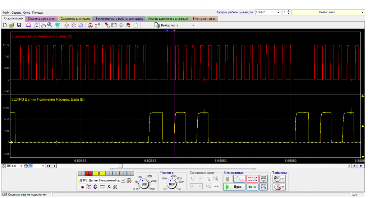Viewport: 368px width, 198px height.
Task: Open the Выбор теста dropdown
Action: click(175, 25)
